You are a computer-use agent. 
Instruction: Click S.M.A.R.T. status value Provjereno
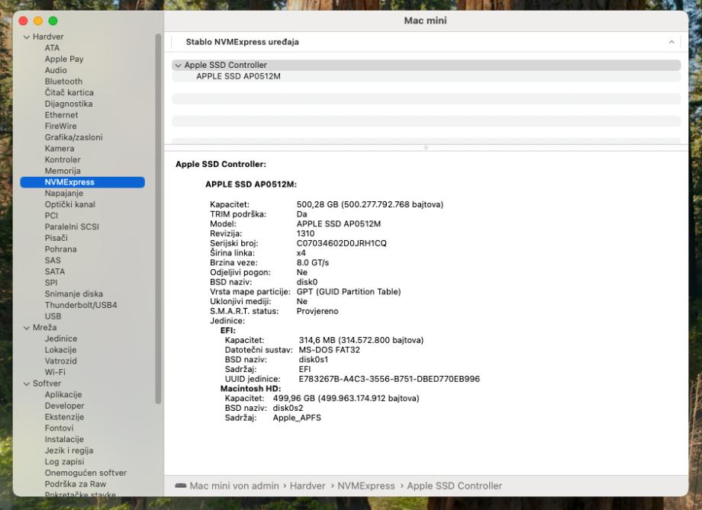[317, 311]
